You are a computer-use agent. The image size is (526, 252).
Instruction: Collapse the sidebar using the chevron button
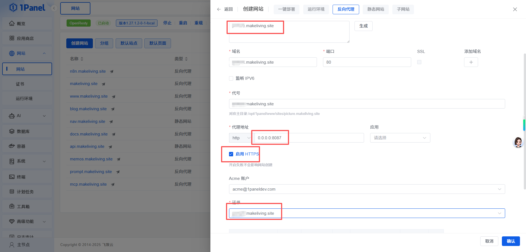[x=54, y=8]
